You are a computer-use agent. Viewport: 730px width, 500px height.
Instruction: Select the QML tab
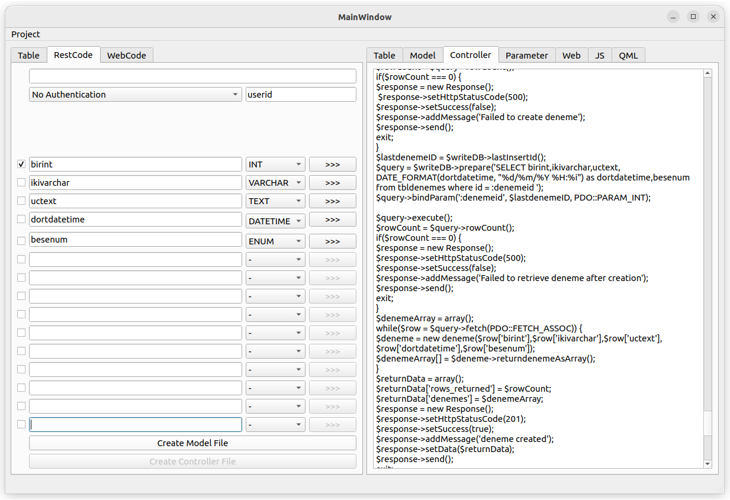click(x=629, y=55)
